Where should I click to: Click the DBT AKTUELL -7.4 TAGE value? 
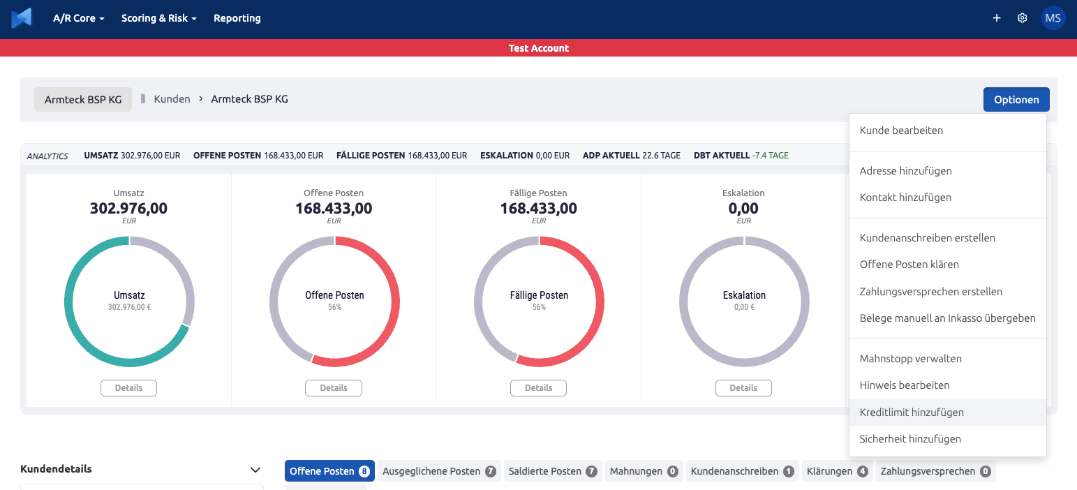point(741,156)
